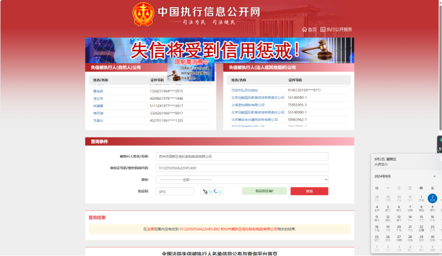Click the 失信被执行人(法人或其他组织)公布 header
Image resolution: width=442 pixels, height=256 pixels.
(262, 68)
